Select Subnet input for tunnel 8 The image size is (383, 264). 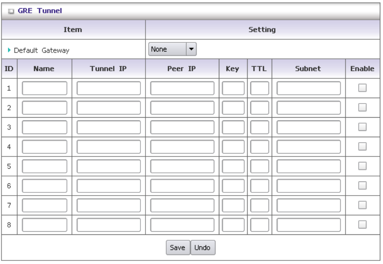point(309,225)
